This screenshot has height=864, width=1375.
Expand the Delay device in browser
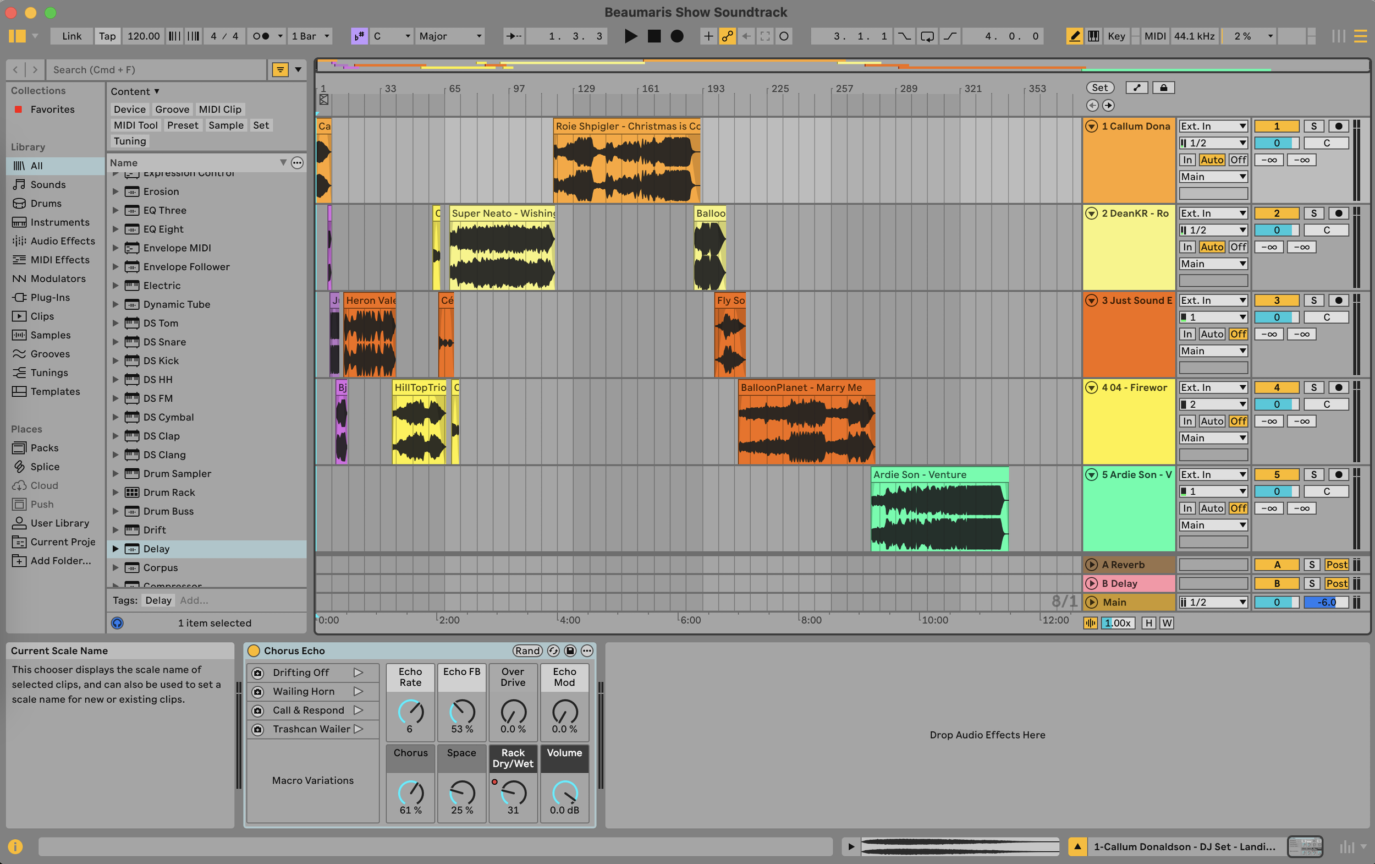[x=116, y=549]
